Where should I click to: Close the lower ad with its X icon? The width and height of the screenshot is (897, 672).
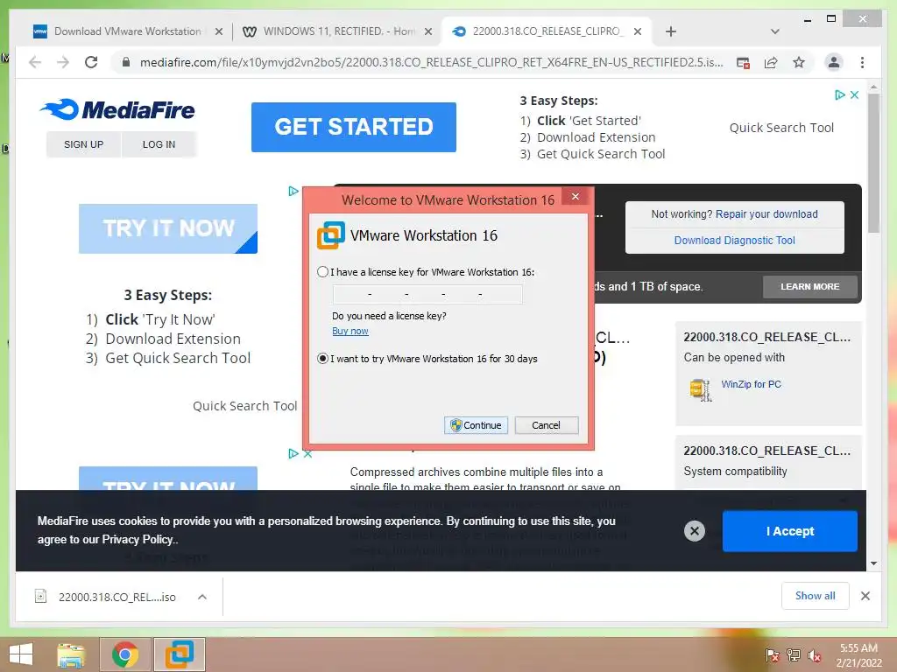coord(307,454)
